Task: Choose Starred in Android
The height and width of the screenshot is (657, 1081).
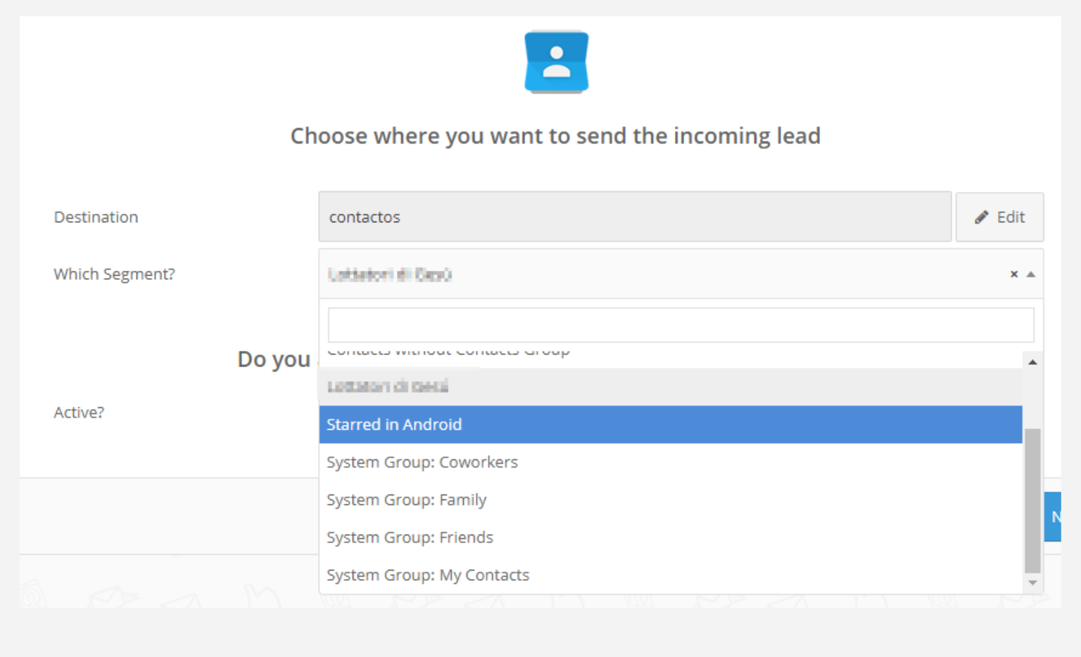Action: [x=669, y=424]
